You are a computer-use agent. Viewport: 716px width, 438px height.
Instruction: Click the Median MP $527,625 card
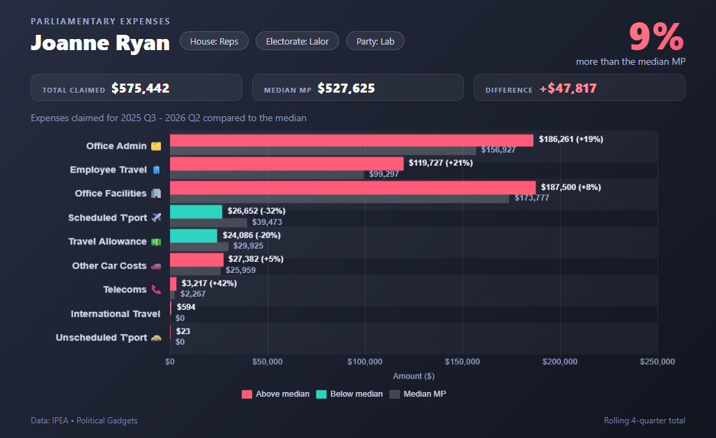point(357,88)
